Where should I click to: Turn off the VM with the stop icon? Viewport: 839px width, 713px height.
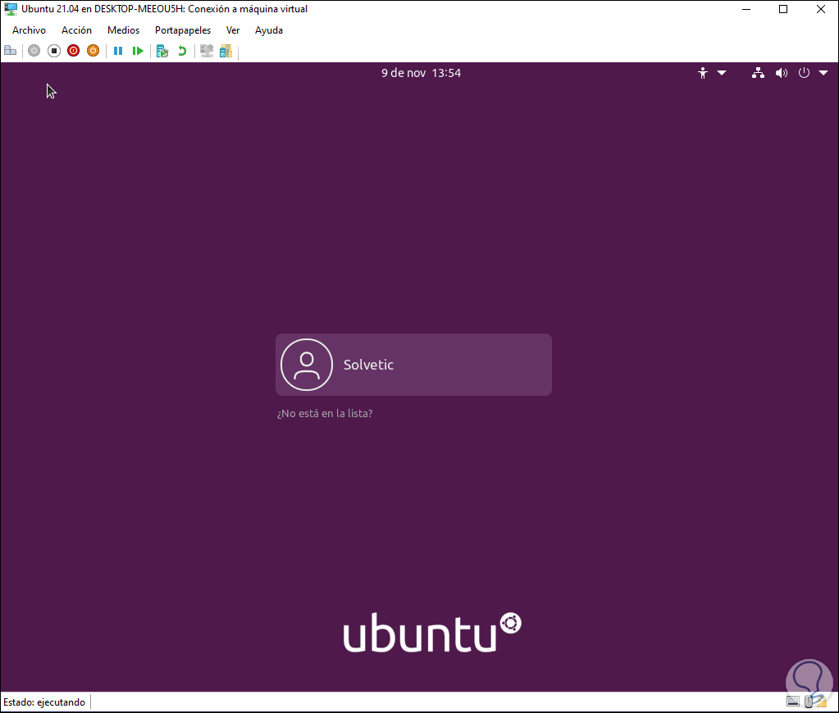[x=54, y=51]
